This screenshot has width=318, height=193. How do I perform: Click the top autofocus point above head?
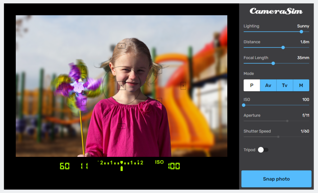[122, 46]
